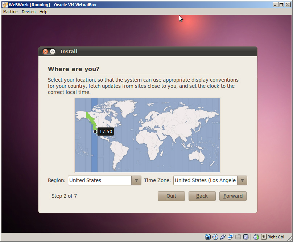
Task: Click Australia on the world map
Action: [x=197, y=156]
